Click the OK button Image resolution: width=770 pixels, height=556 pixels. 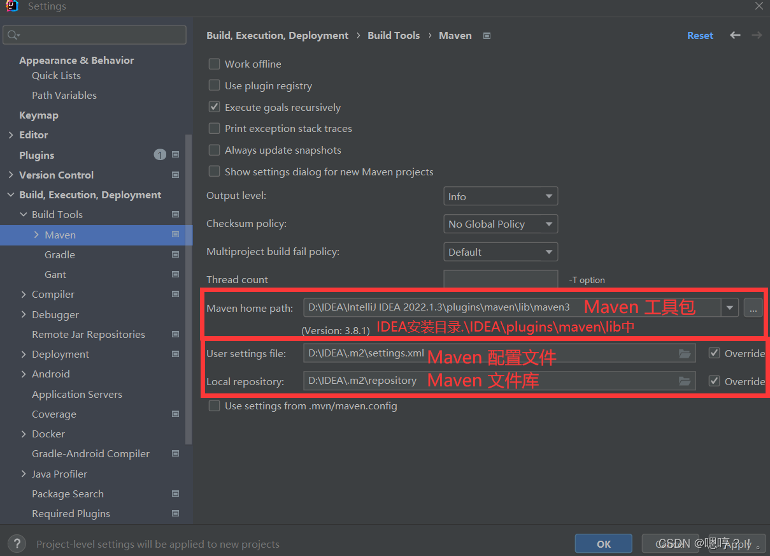(604, 544)
